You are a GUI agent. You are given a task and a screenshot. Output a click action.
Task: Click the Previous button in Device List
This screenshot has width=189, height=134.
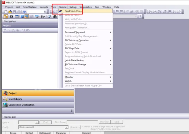tap(104, 122)
